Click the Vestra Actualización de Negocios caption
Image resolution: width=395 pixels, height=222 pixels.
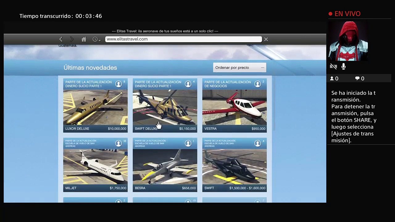tap(227, 84)
